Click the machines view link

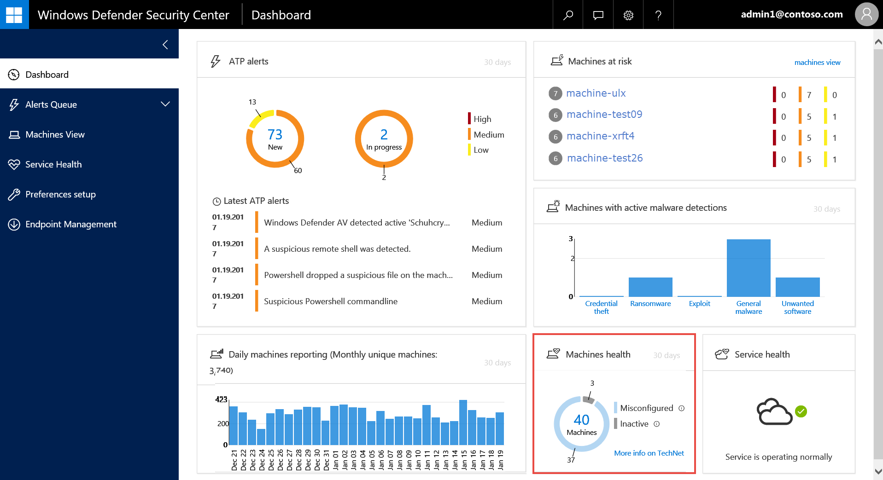(x=817, y=62)
